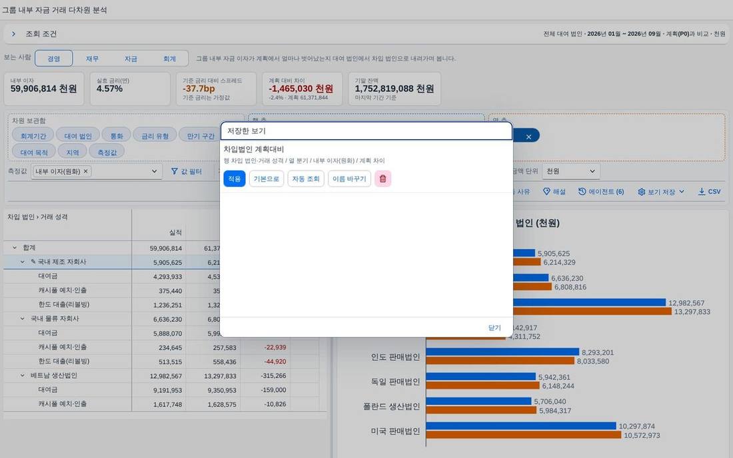Screen dimensions: 733x458
Task: Download data with the CSV button
Action: pyautogui.click(x=709, y=192)
